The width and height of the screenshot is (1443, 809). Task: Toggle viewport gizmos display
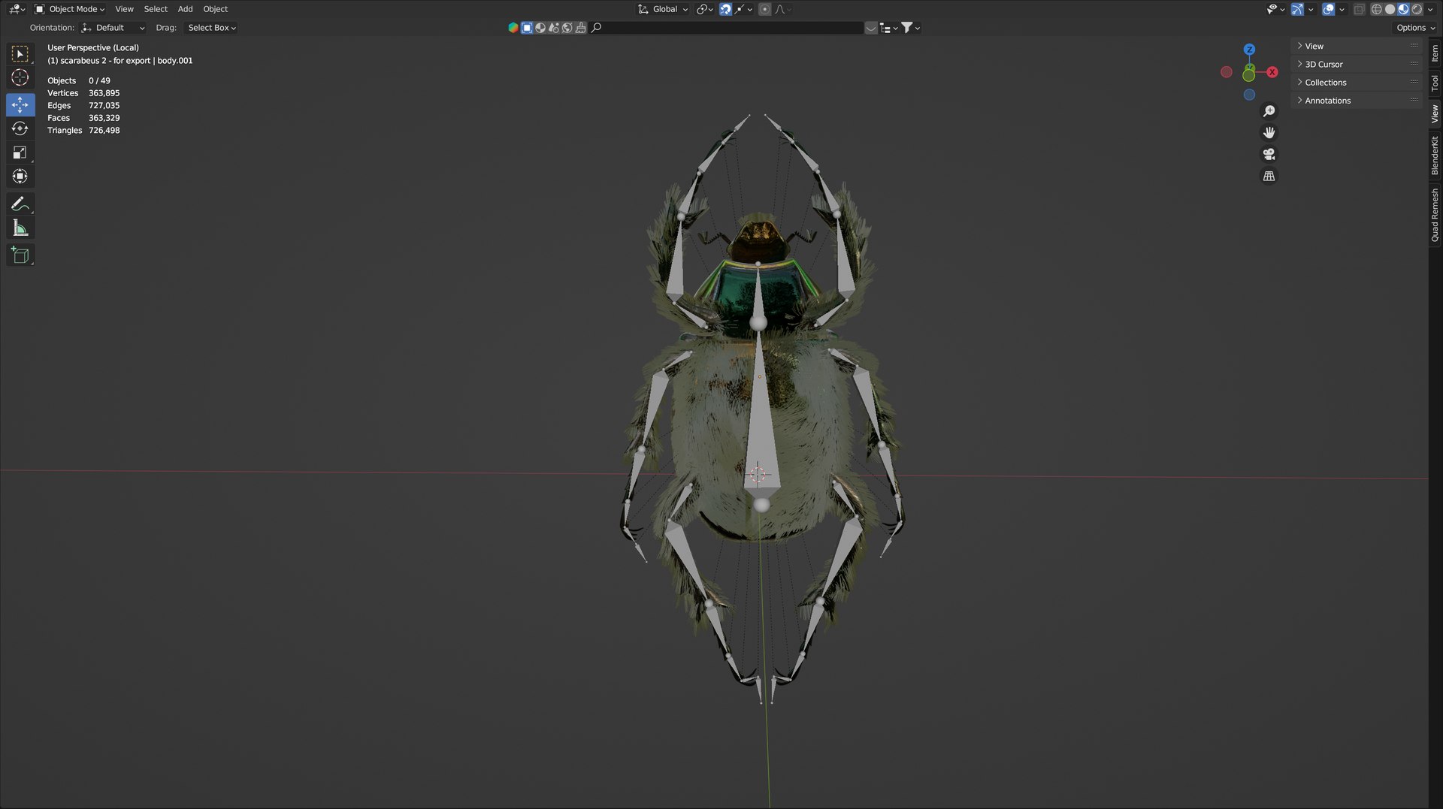tap(1298, 9)
